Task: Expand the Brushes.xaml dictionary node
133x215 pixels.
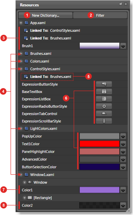Action: (21, 53)
